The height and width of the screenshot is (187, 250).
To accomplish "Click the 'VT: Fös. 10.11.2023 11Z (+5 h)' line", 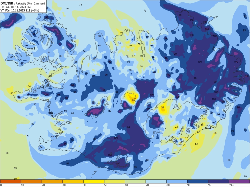I will pos(20,10).
